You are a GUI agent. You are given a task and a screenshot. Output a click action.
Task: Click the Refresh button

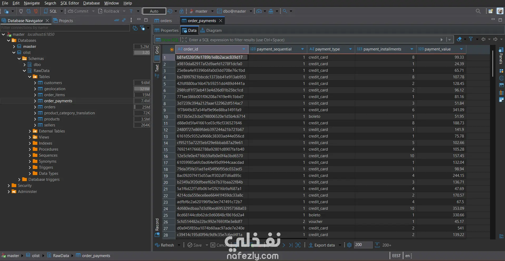click(164, 245)
